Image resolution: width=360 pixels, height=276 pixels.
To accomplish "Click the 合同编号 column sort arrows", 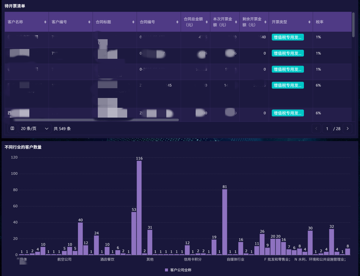I will coord(177,22).
